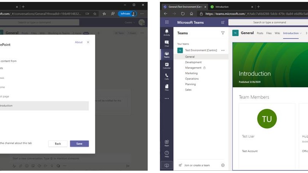Add this page to favorites star
This screenshot has height=173, width=308.
pos(95,14)
